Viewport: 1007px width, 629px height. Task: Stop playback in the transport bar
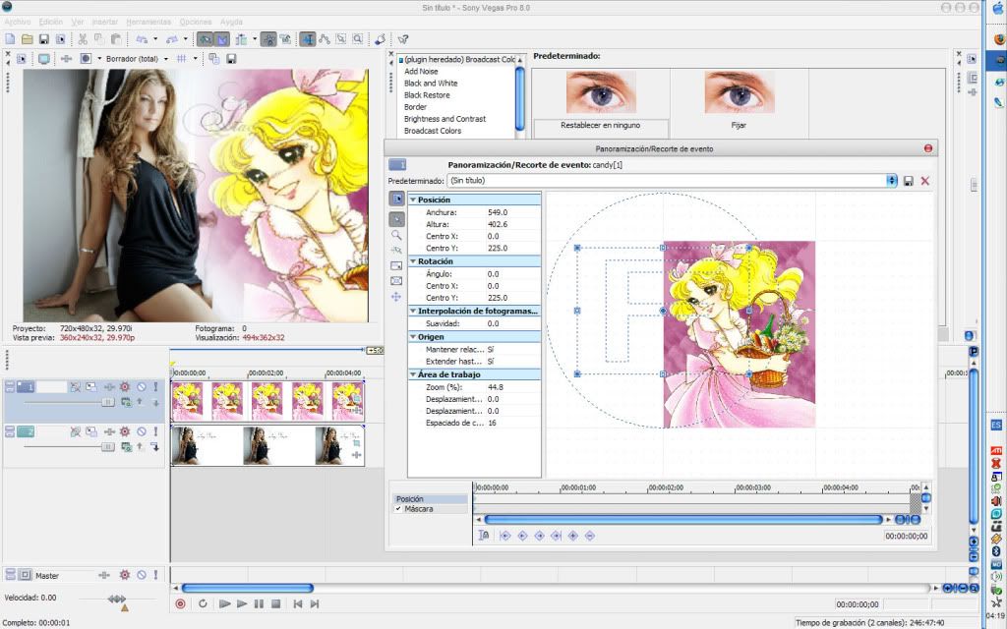(275, 604)
